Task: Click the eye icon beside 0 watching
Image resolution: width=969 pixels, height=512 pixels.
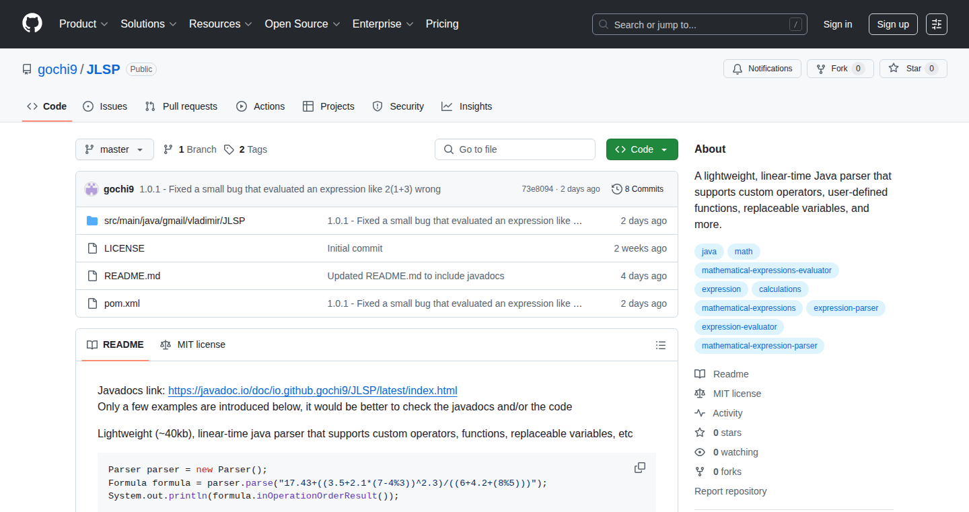Action: click(700, 452)
